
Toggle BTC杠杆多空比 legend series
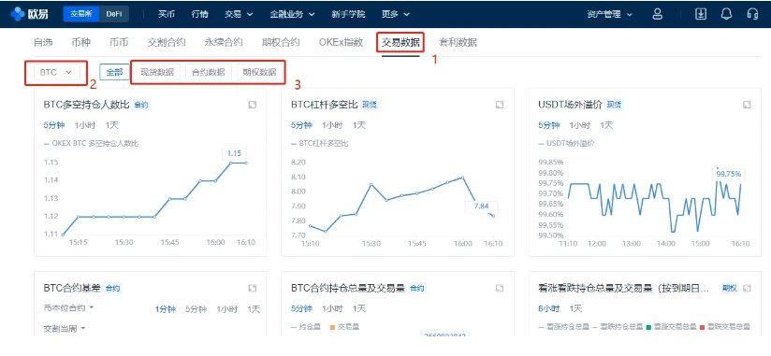320,144
